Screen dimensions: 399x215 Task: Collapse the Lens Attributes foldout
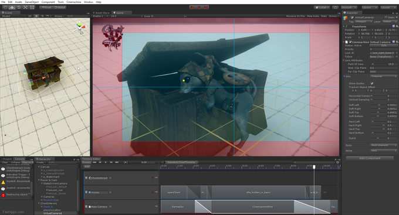pos(344,60)
